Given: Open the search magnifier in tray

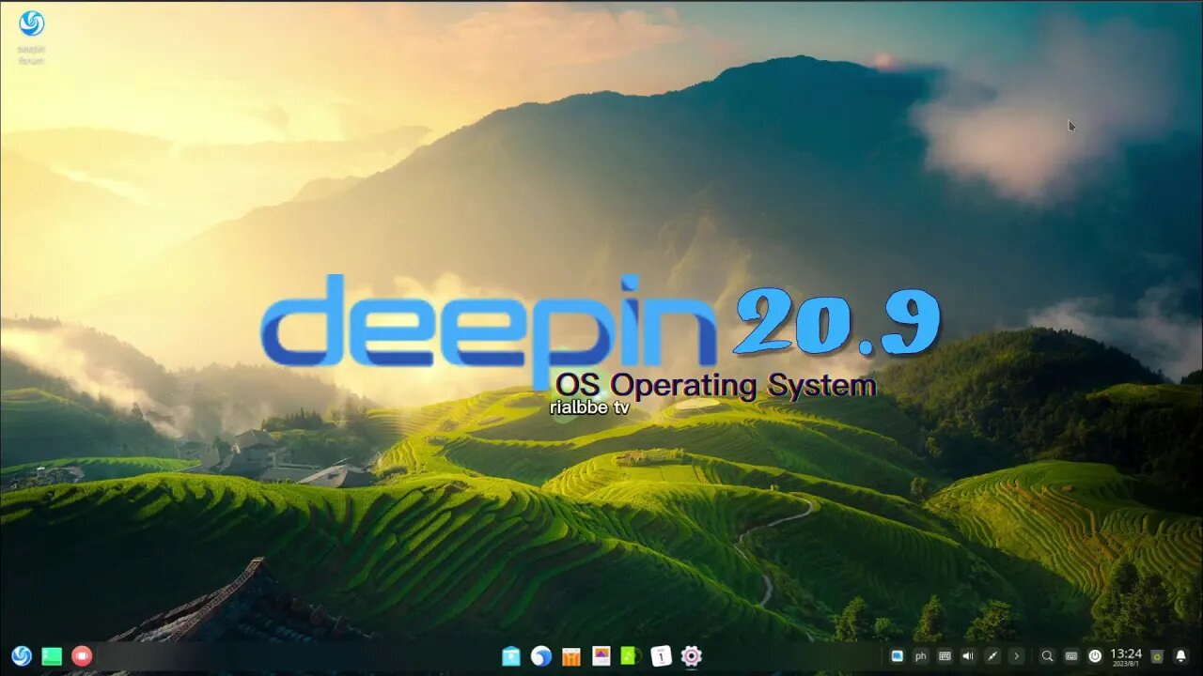Looking at the screenshot, I should tap(1047, 656).
